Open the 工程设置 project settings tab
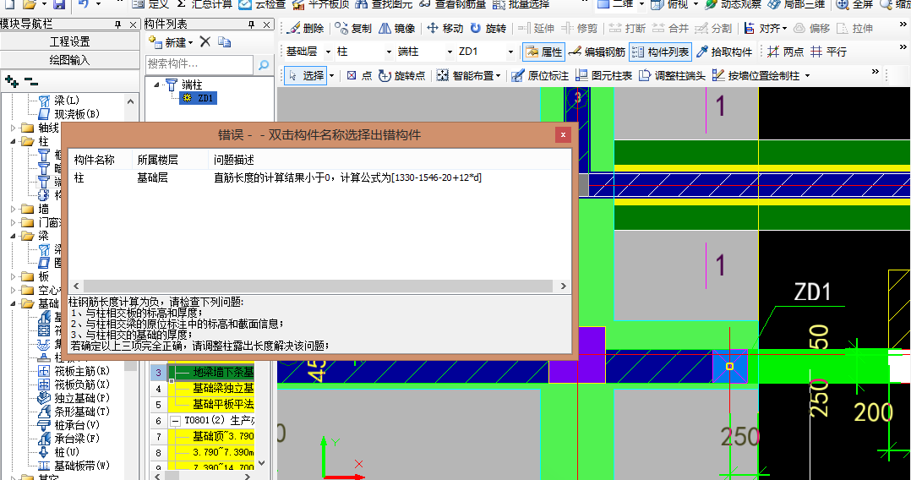Viewport: 911px width, 480px height. pyautogui.click(x=69, y=42)
